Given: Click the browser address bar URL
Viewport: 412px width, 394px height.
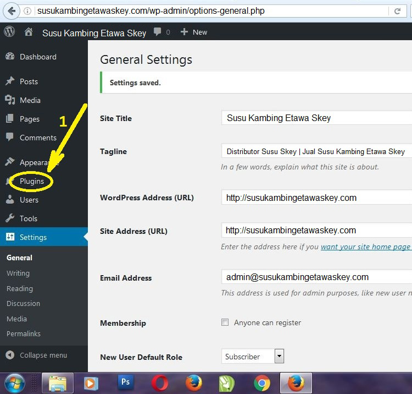Looking at the screenshot, I should [151, 11].
